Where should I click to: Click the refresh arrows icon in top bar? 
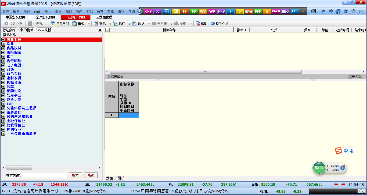(x=353, y=11)
